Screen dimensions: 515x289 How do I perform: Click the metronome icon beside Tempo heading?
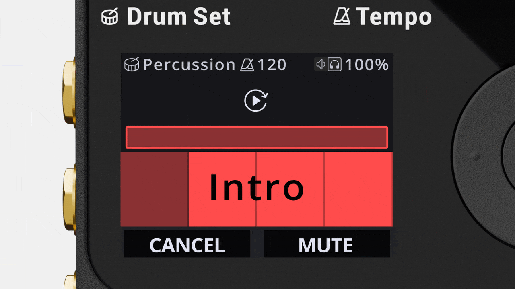[342, 17]
